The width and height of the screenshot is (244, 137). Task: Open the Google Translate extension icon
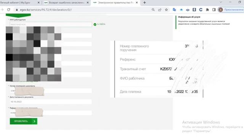click(x=174, y=10)
